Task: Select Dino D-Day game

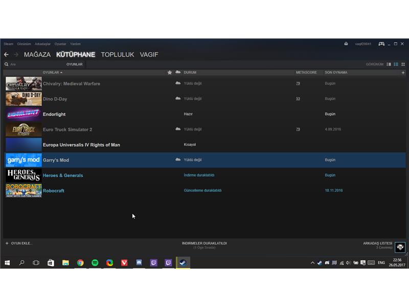Action: [x=204, y=99]
